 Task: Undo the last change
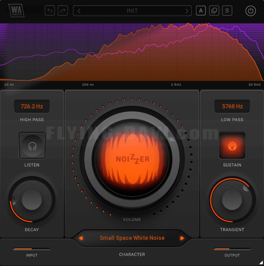click(x=50, y=11)
